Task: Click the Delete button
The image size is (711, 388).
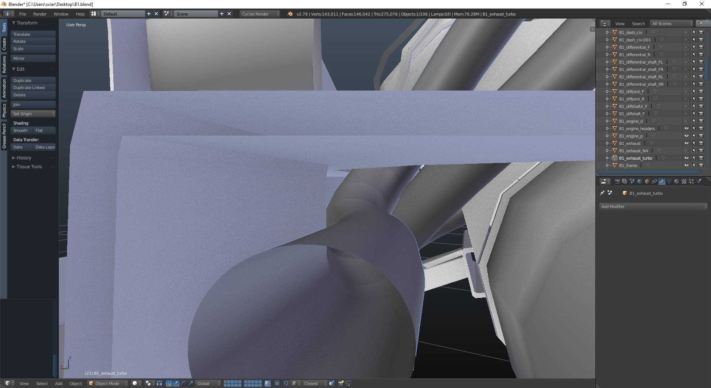Action: (33, 95)
